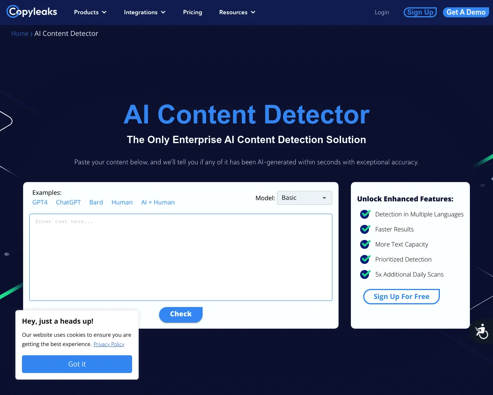Expand the Resources menu
The height and width of the screenshot is (395, 493).
tap(237, 12)
